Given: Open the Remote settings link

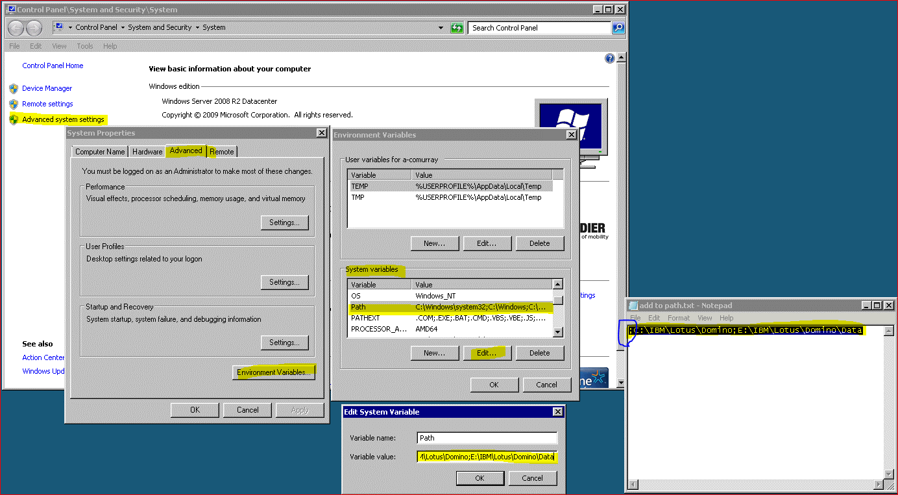Looking at the screenshot, I should [x=47, y=104].
